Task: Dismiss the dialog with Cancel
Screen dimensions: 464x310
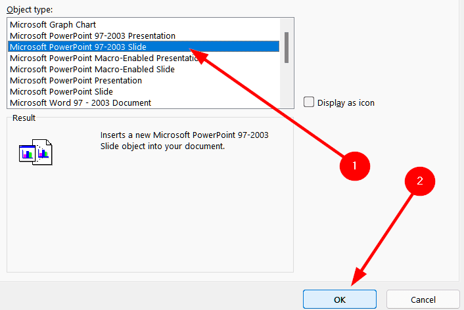Action: pos(423,299)
